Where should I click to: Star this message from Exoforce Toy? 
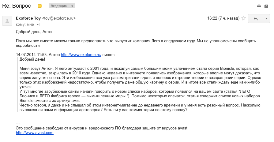pyautogui.click(x=244, y=18)
